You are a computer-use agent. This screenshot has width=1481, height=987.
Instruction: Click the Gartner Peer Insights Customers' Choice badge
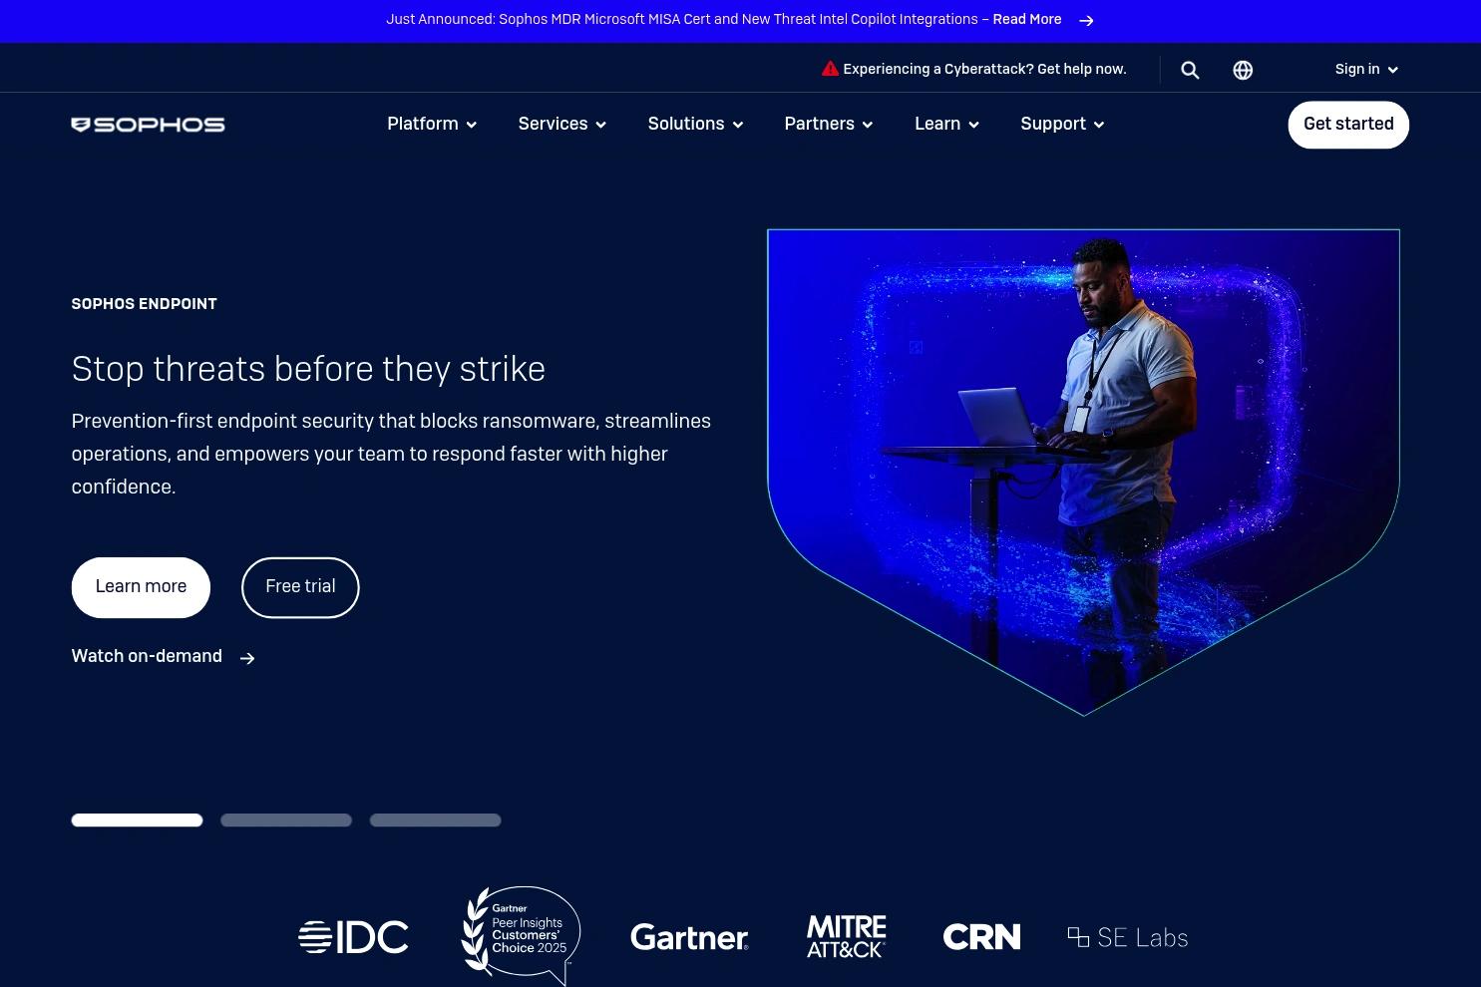coord(521,935)
